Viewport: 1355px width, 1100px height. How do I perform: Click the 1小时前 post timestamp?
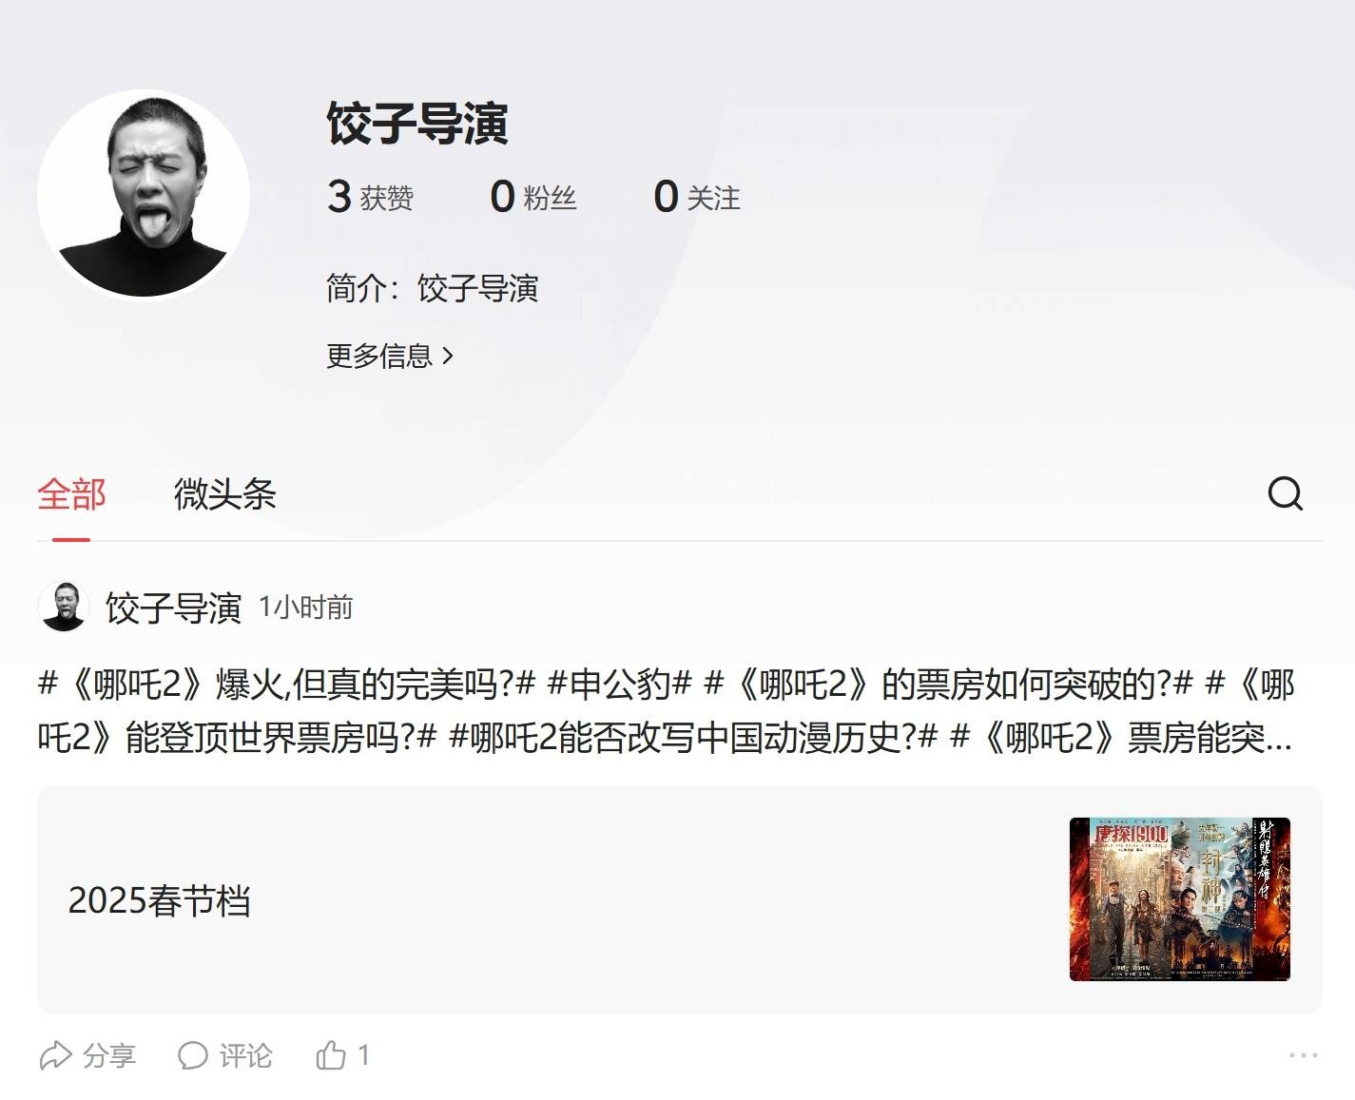point(305,608)
